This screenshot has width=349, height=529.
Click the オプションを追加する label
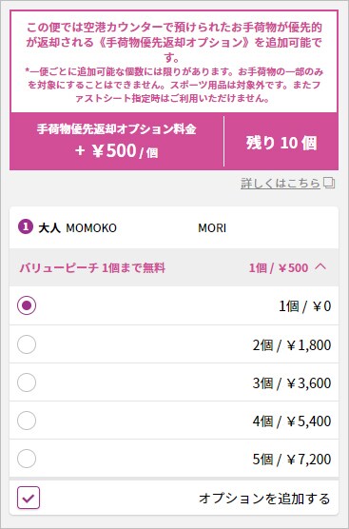click(264, 499)
